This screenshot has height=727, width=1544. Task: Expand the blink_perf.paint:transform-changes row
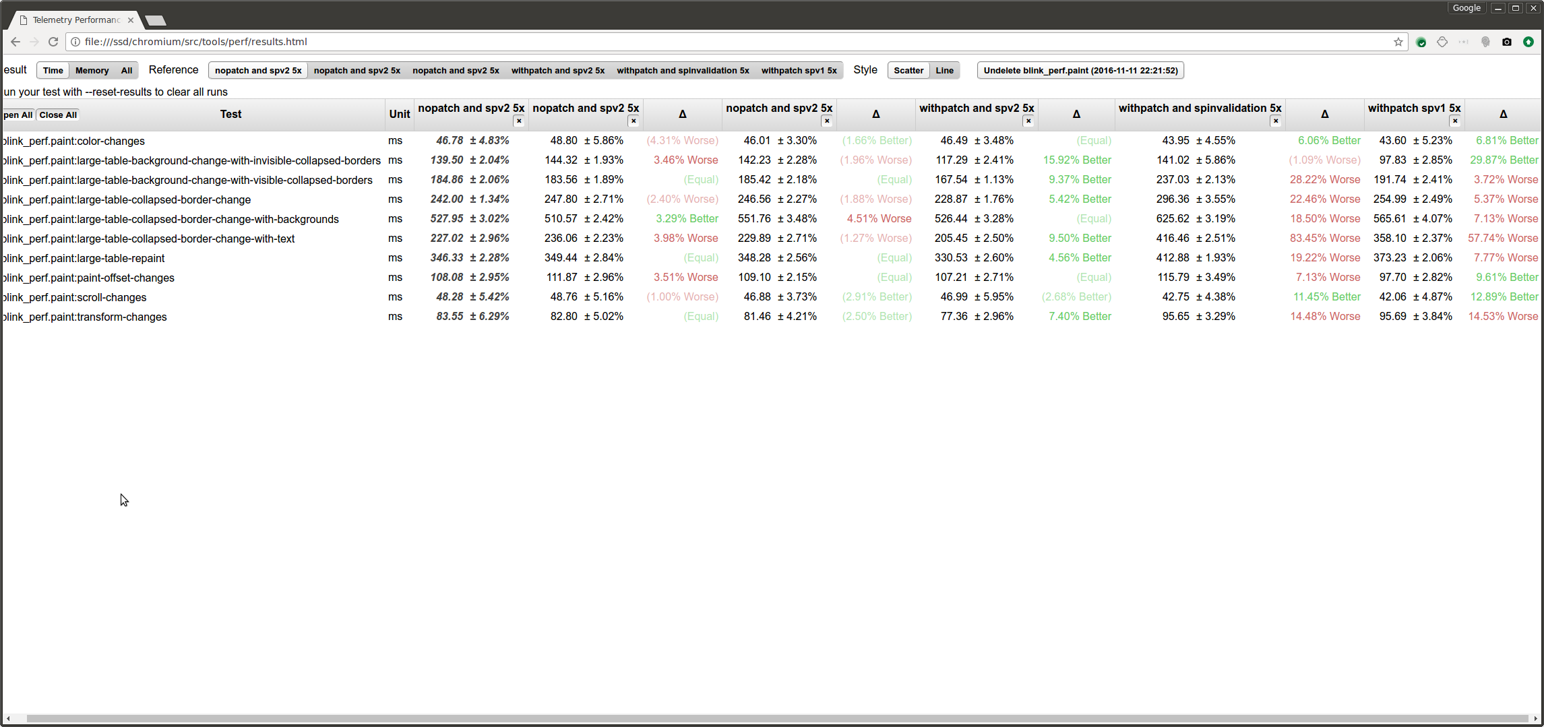(84, 317)
